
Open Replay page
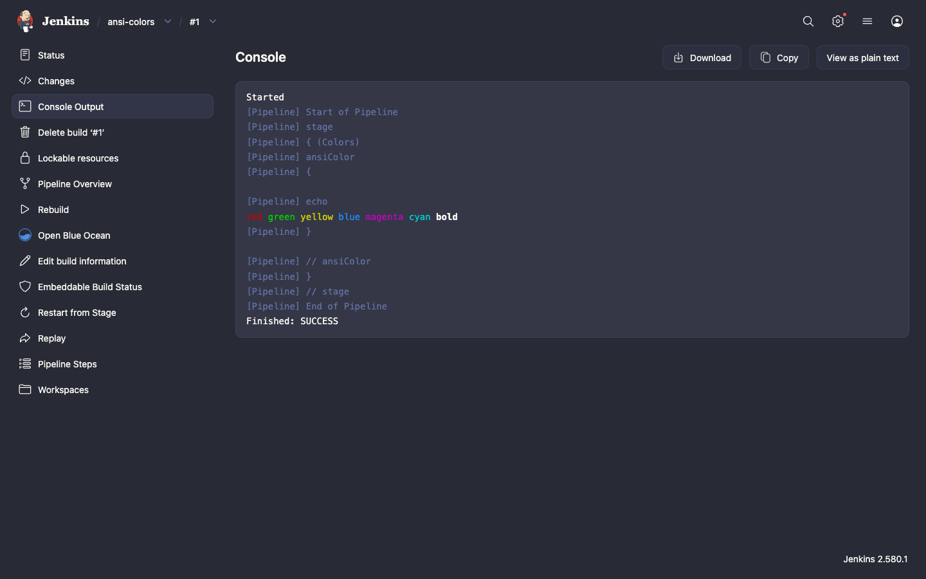(x=113, y=338)
